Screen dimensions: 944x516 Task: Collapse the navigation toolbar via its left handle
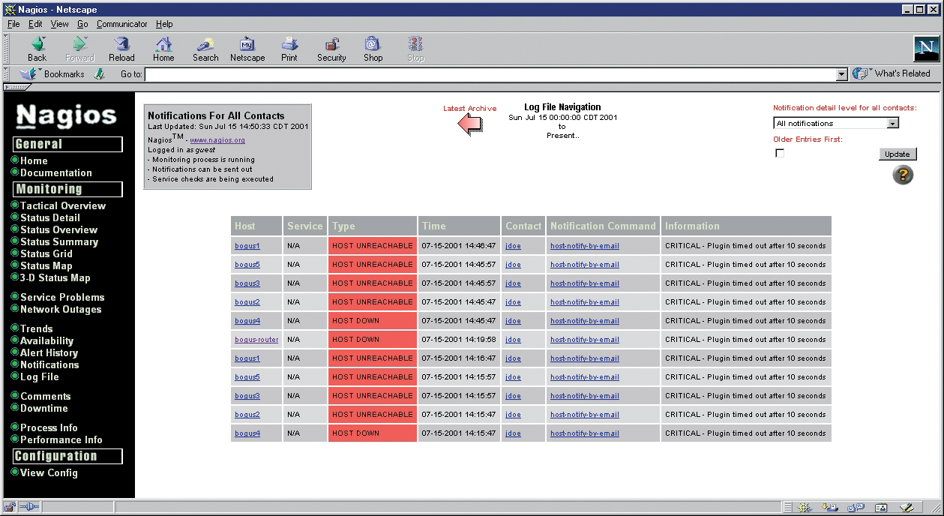(x=7, y=49)
